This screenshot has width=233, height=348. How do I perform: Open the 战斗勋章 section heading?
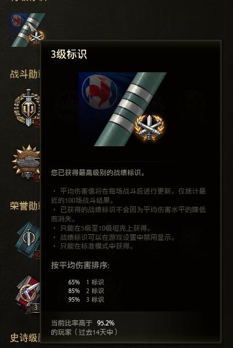[25, 74]
